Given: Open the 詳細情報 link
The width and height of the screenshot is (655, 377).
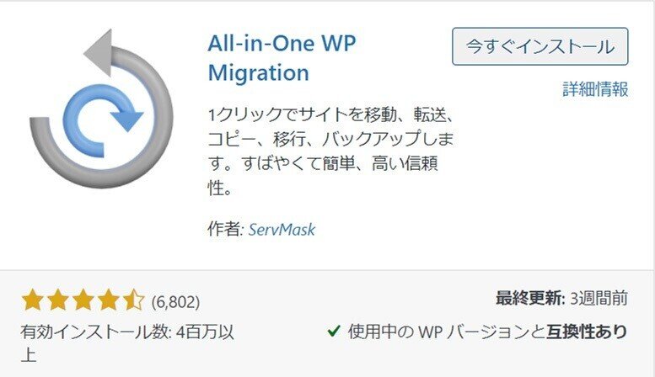Looking at the screenshot, I should [x=595, y=90].
